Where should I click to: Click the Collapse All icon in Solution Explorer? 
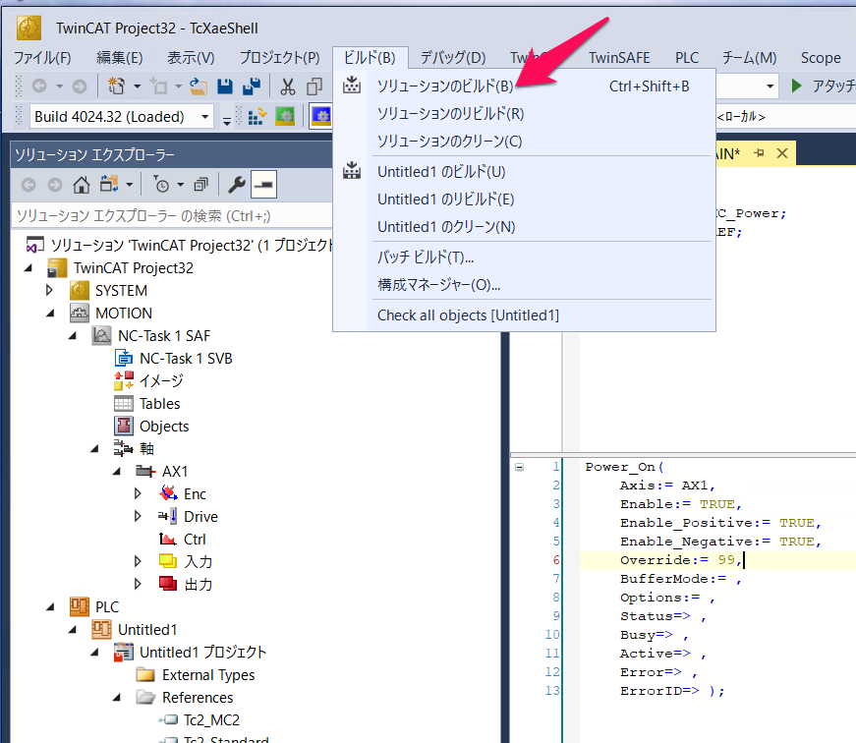click(x=200, y=185)
